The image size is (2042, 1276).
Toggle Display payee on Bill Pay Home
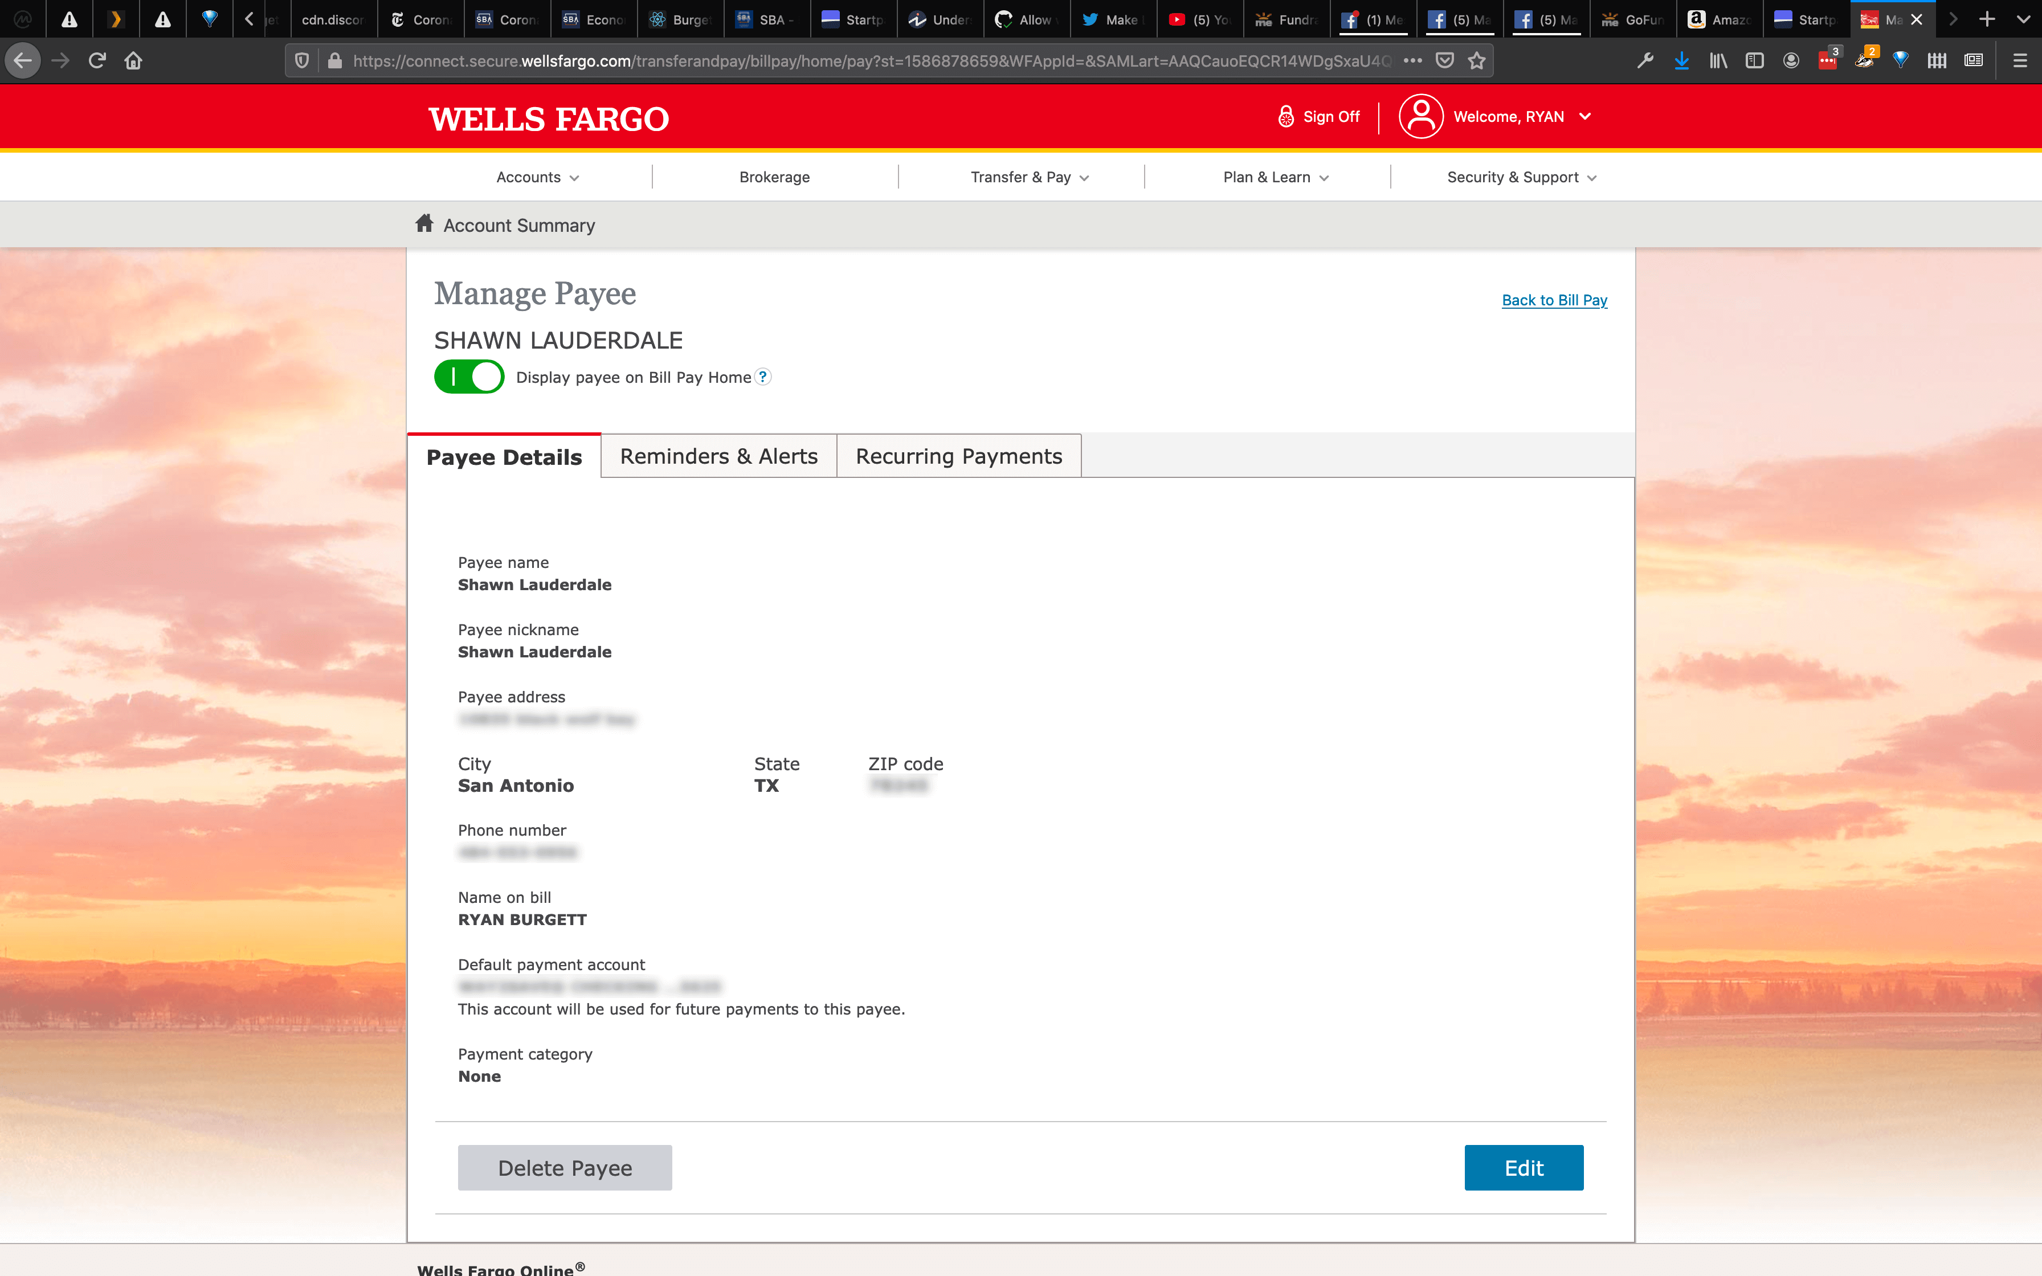pos(469,377)
